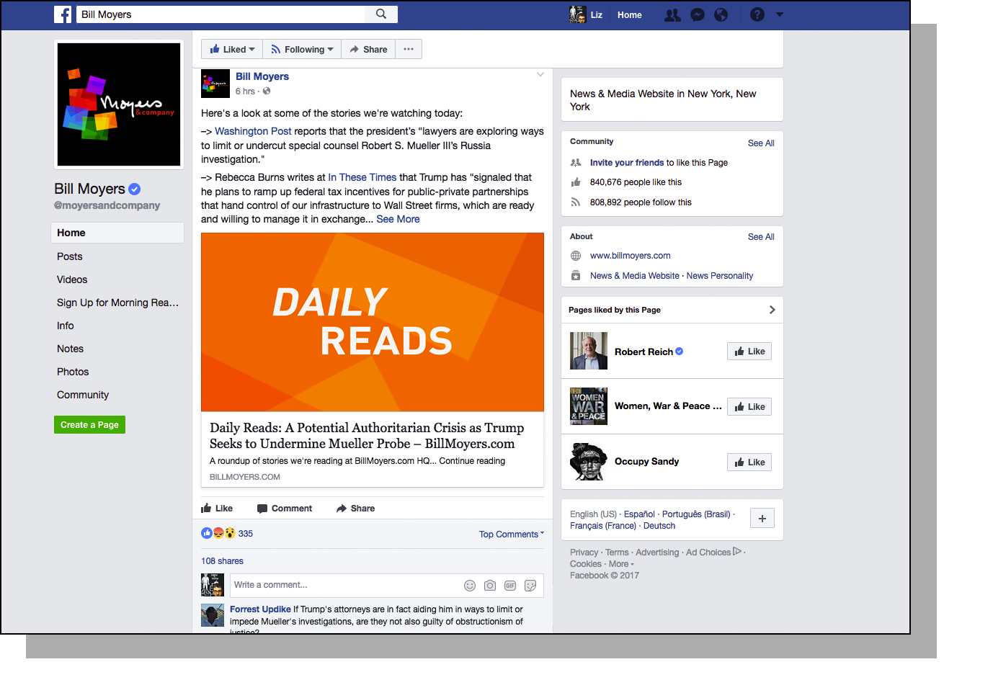Open the Washington Post link
993x680 pixels.
(253, 131)
